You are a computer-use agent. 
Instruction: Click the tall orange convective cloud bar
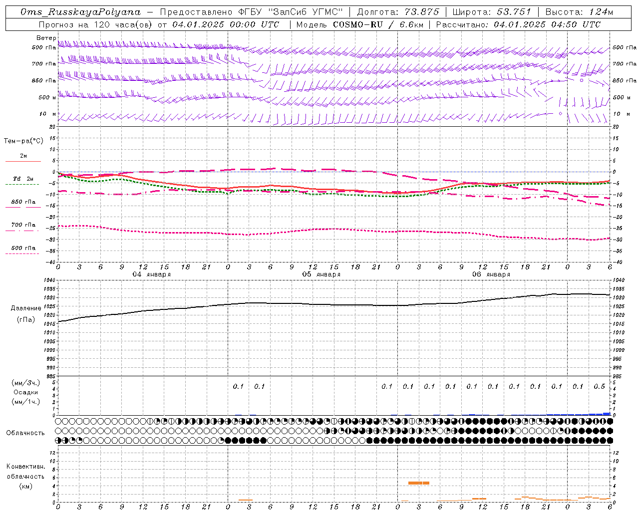[x=419, y=483]
